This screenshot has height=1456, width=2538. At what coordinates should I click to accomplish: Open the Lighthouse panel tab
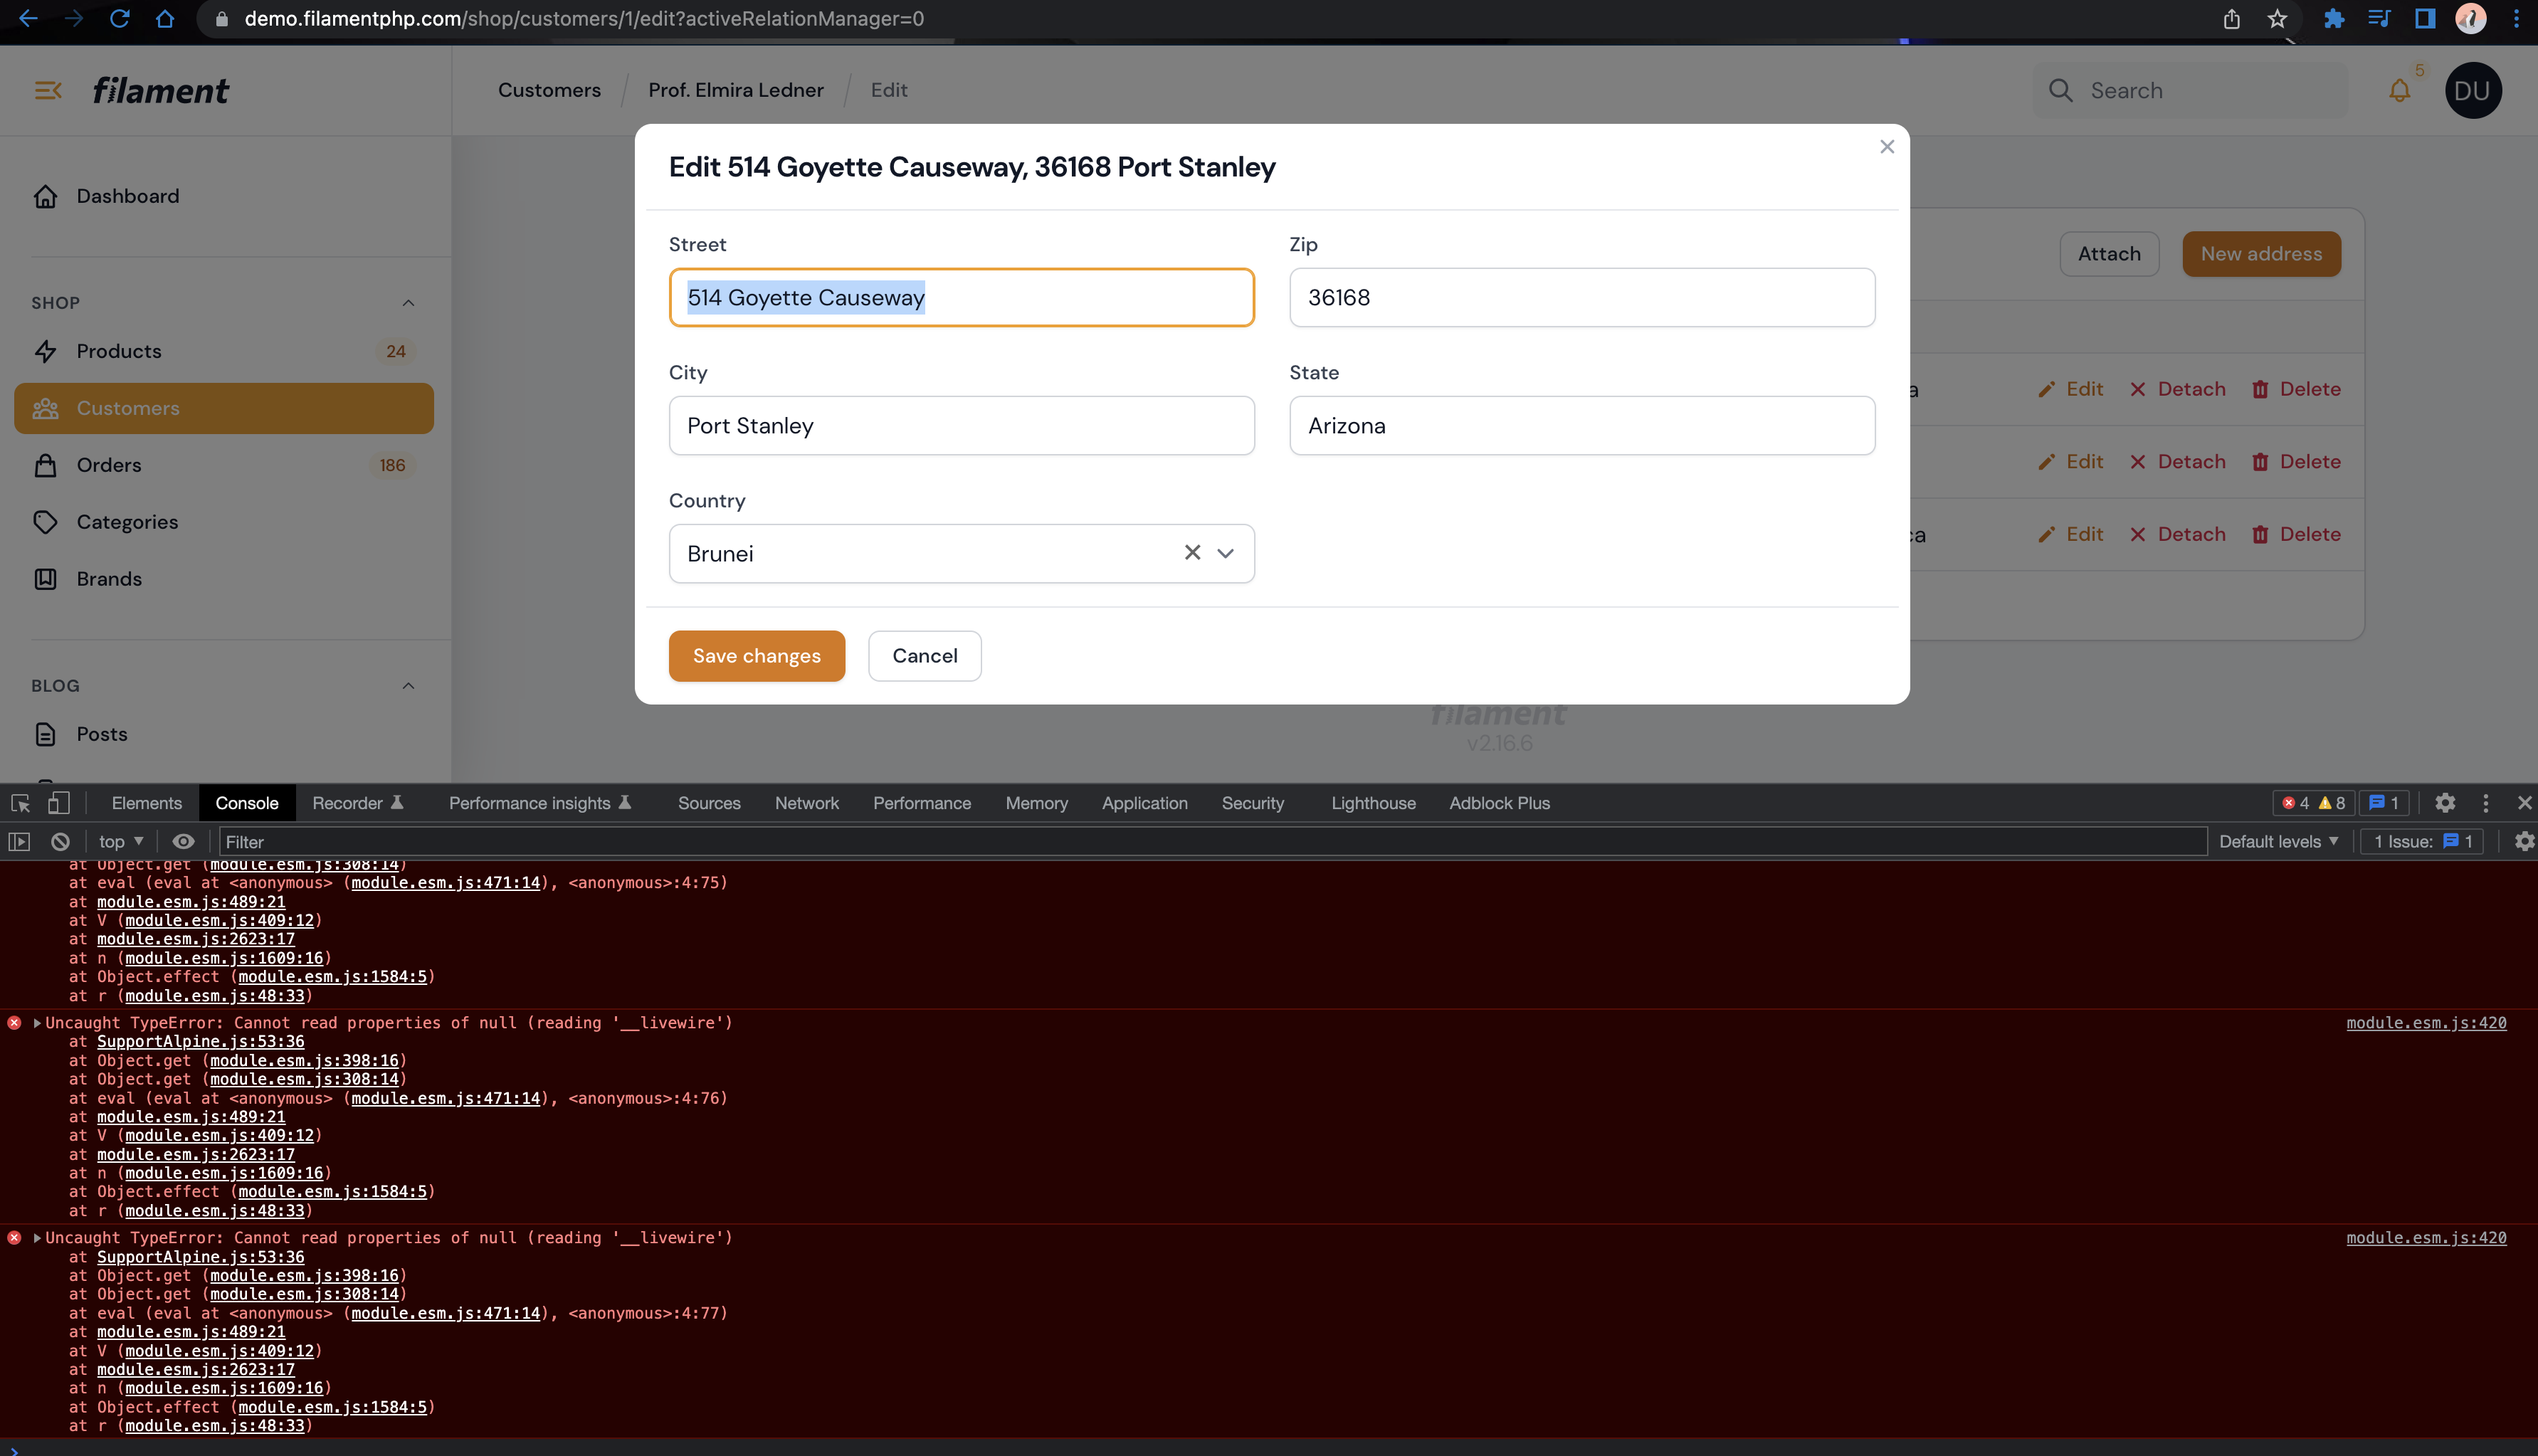pos(1372,802)
